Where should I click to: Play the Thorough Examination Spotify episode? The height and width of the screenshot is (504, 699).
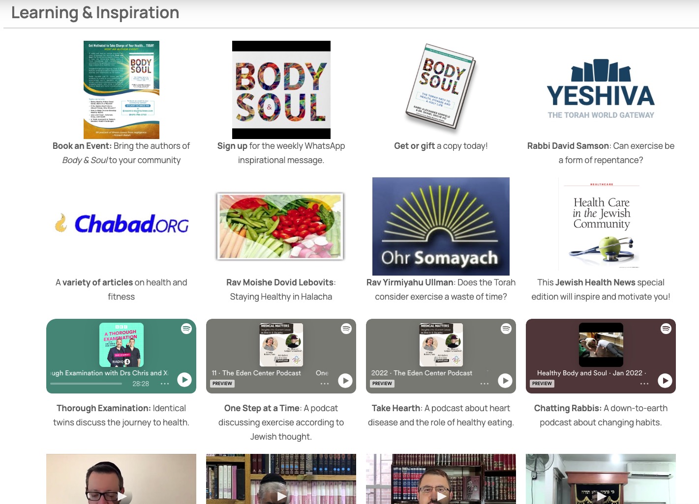184,380
